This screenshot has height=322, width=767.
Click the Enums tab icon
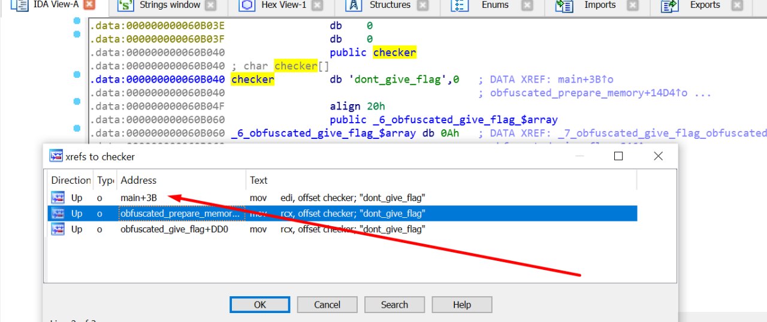[x=459, y=5]
